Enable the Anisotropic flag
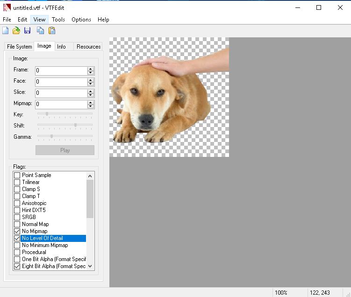Screen dimensions: 351x297 (x=17, y=203)
